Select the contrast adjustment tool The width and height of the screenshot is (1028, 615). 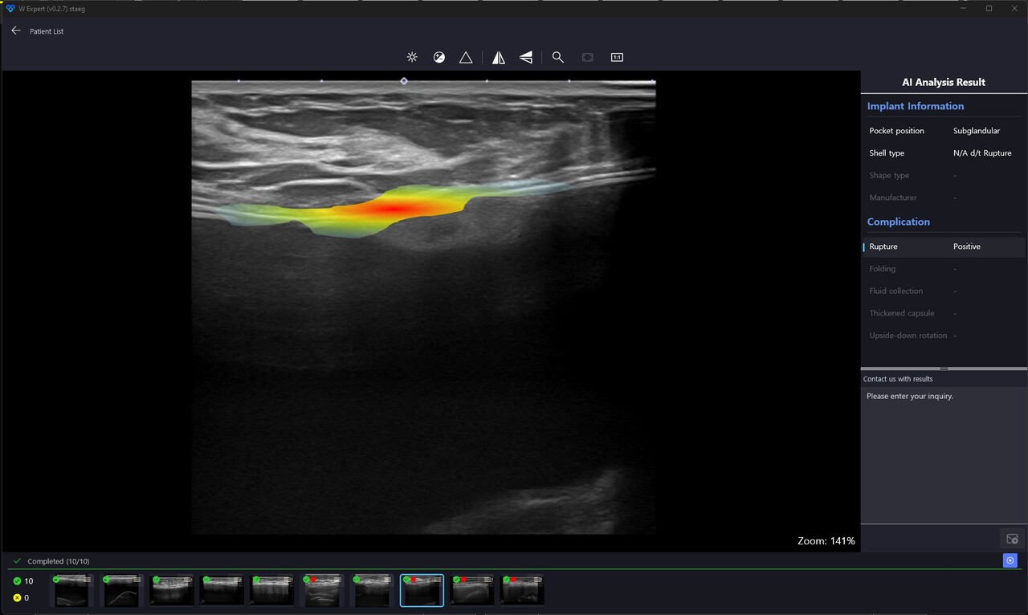pyautogui.click(x=439, y=57)
